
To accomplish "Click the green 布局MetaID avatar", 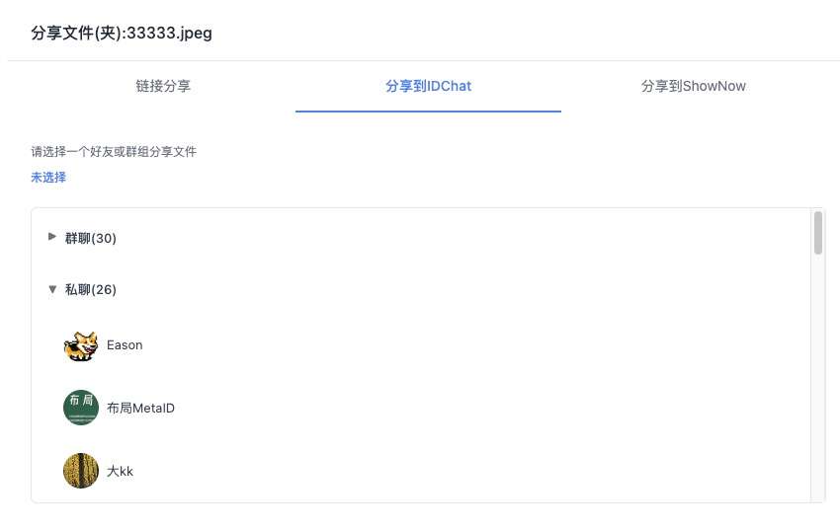I will [81, 408].
